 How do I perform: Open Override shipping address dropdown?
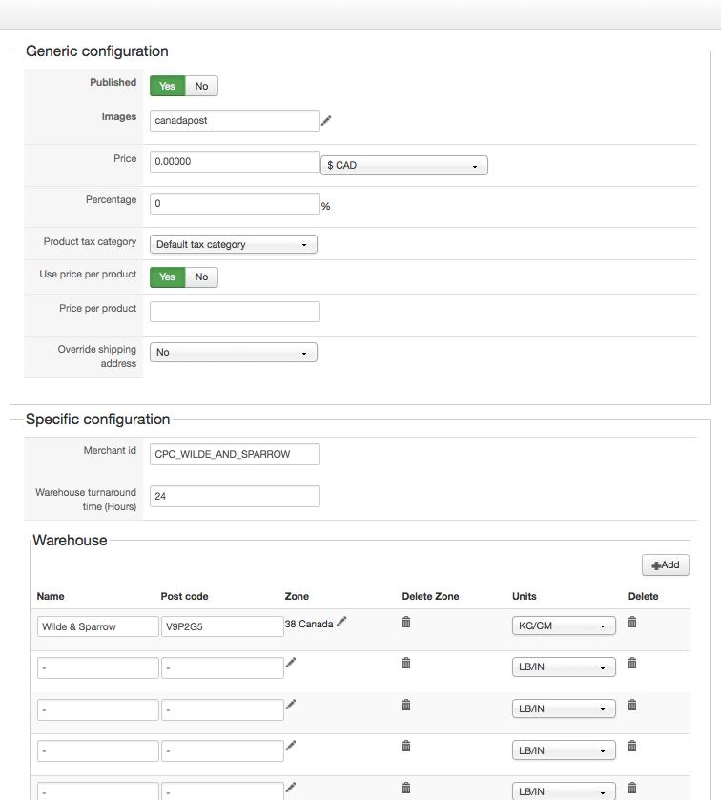click(x=234, y=352)
